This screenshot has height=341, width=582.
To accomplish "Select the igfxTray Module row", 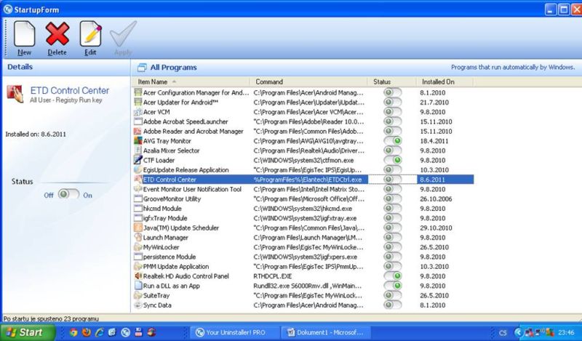I will 303,218.
